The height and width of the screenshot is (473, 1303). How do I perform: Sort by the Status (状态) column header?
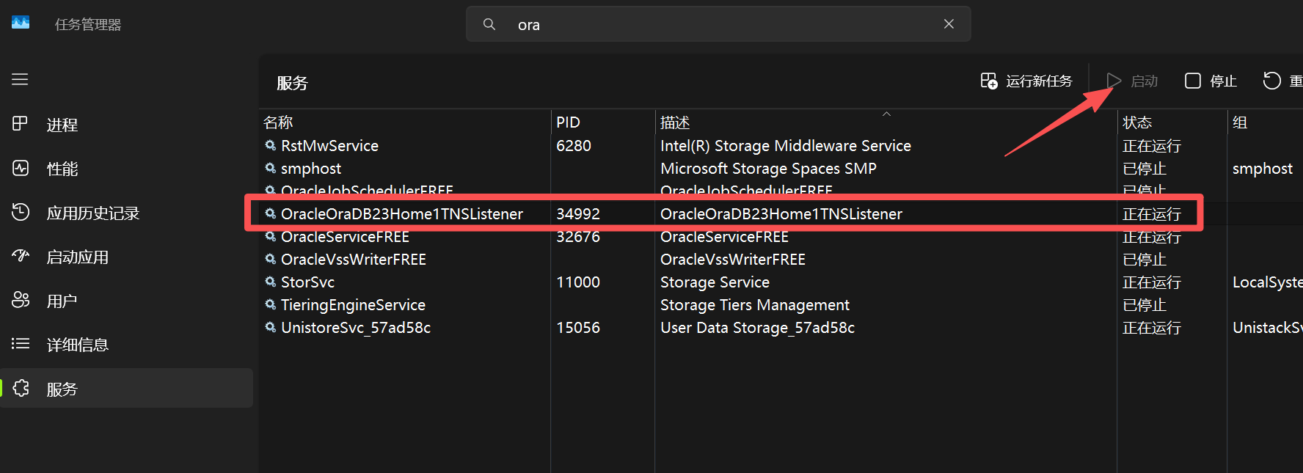coord(1172,122)
